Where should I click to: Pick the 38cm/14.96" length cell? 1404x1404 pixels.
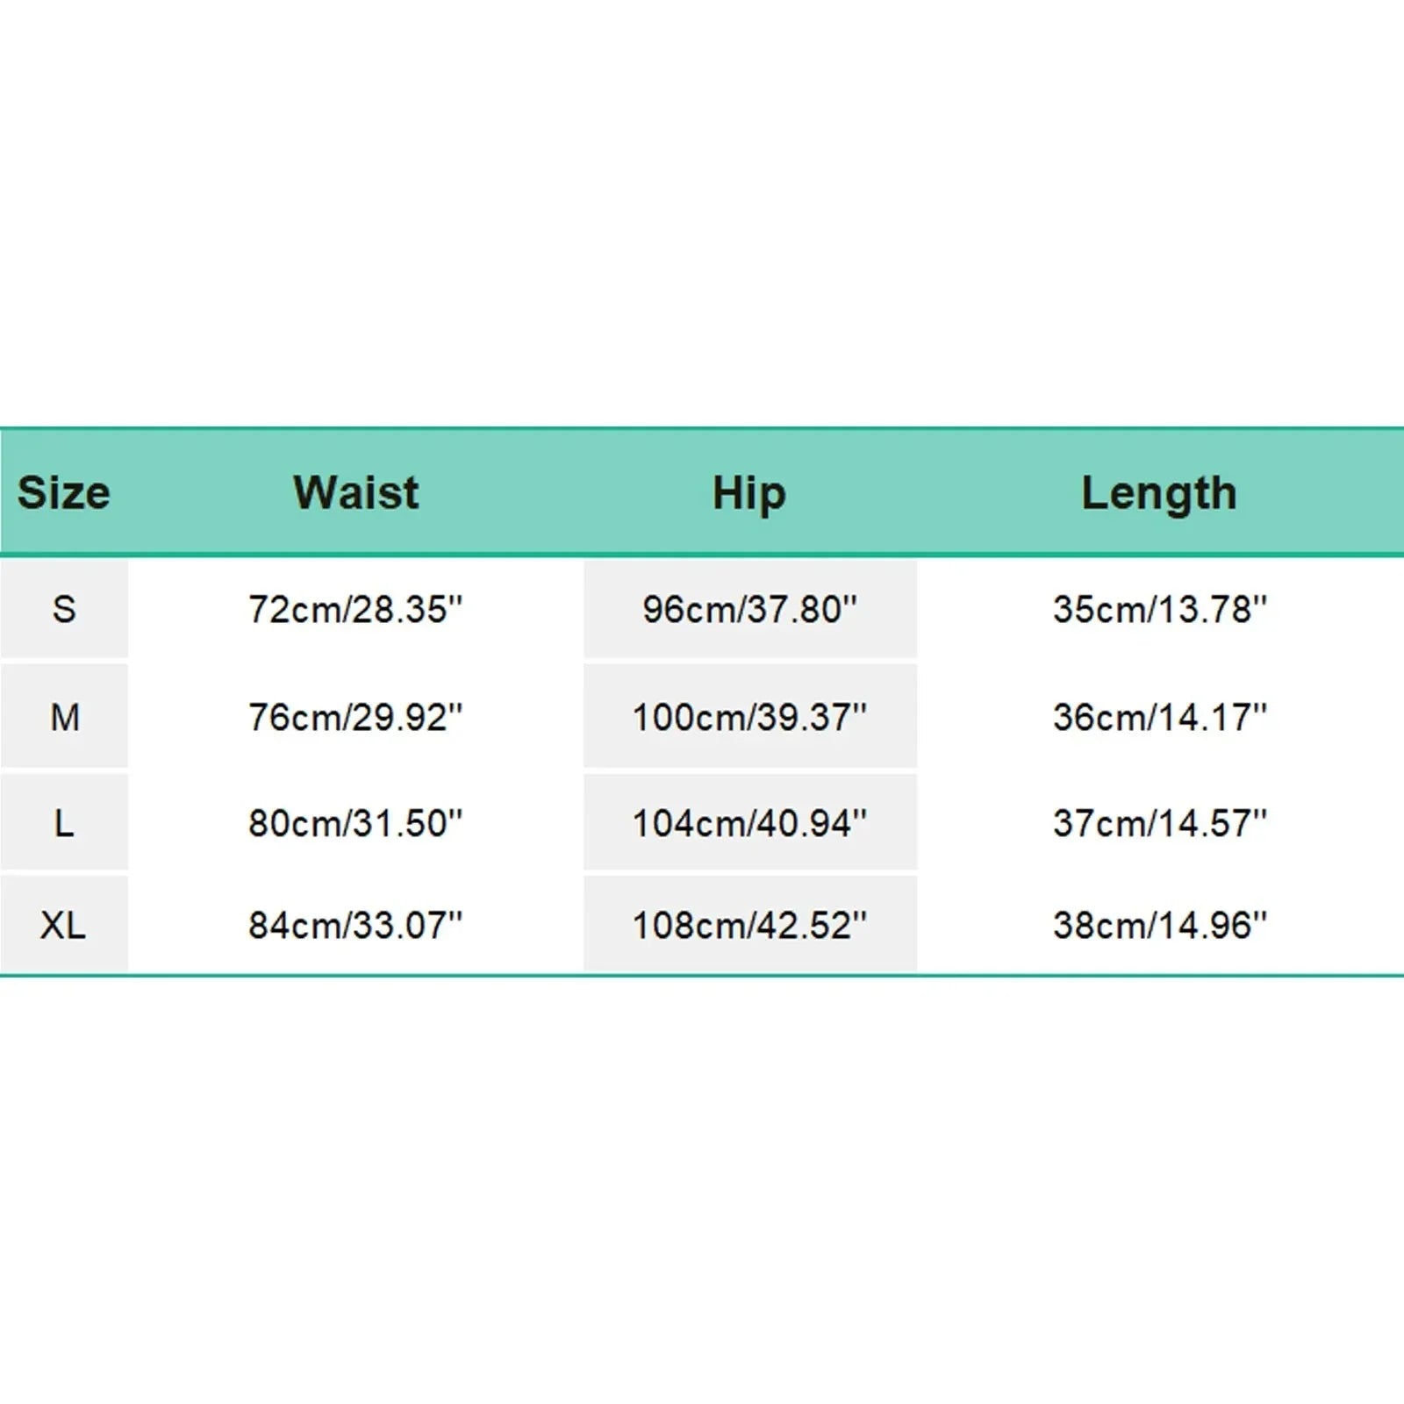tap(1160, 925)
